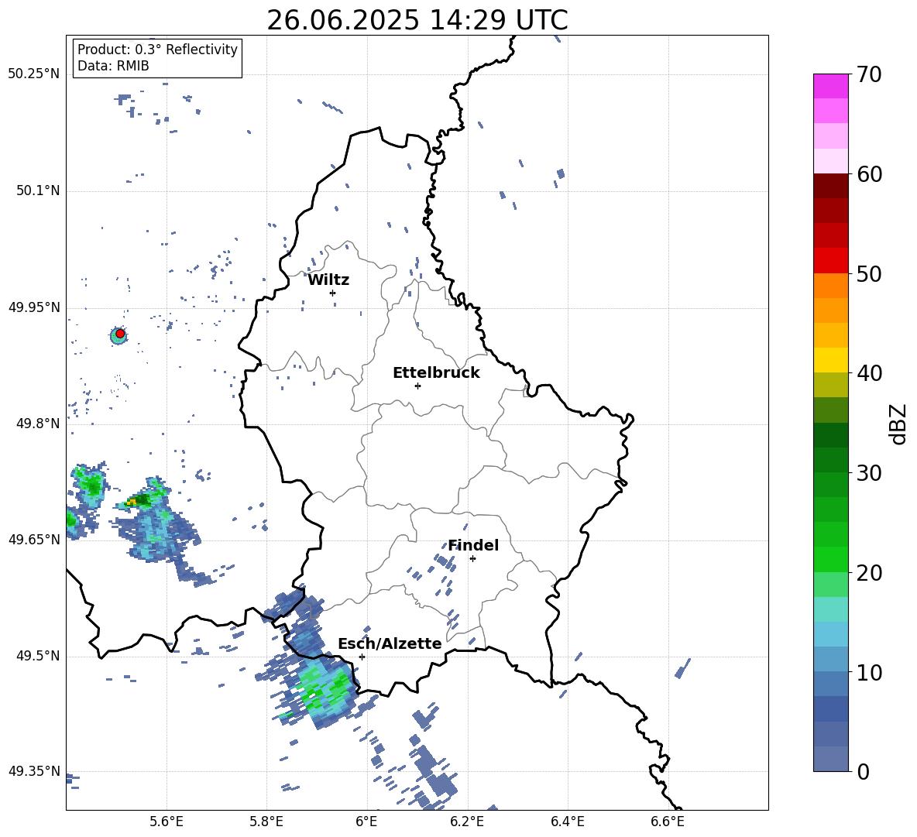The height and width of the screenshot is (837, 917).
Task: Click the 60 colorbar tick value
Action: [x=869, y=174]
